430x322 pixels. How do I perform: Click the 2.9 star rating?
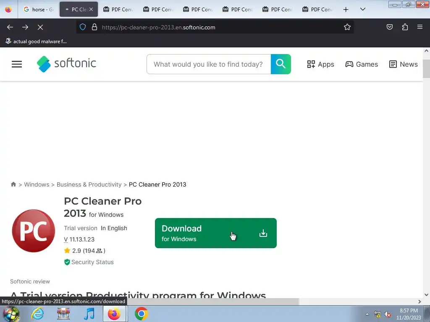coord(85,251)
